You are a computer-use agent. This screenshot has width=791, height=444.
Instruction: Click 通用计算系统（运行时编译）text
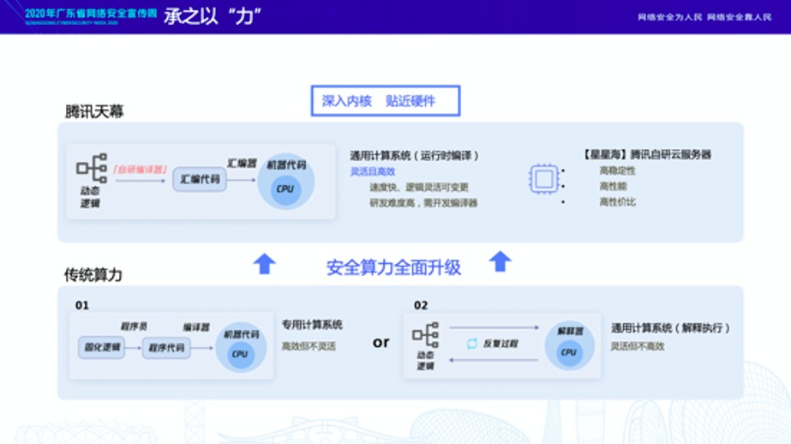click(x=414, y=155)
